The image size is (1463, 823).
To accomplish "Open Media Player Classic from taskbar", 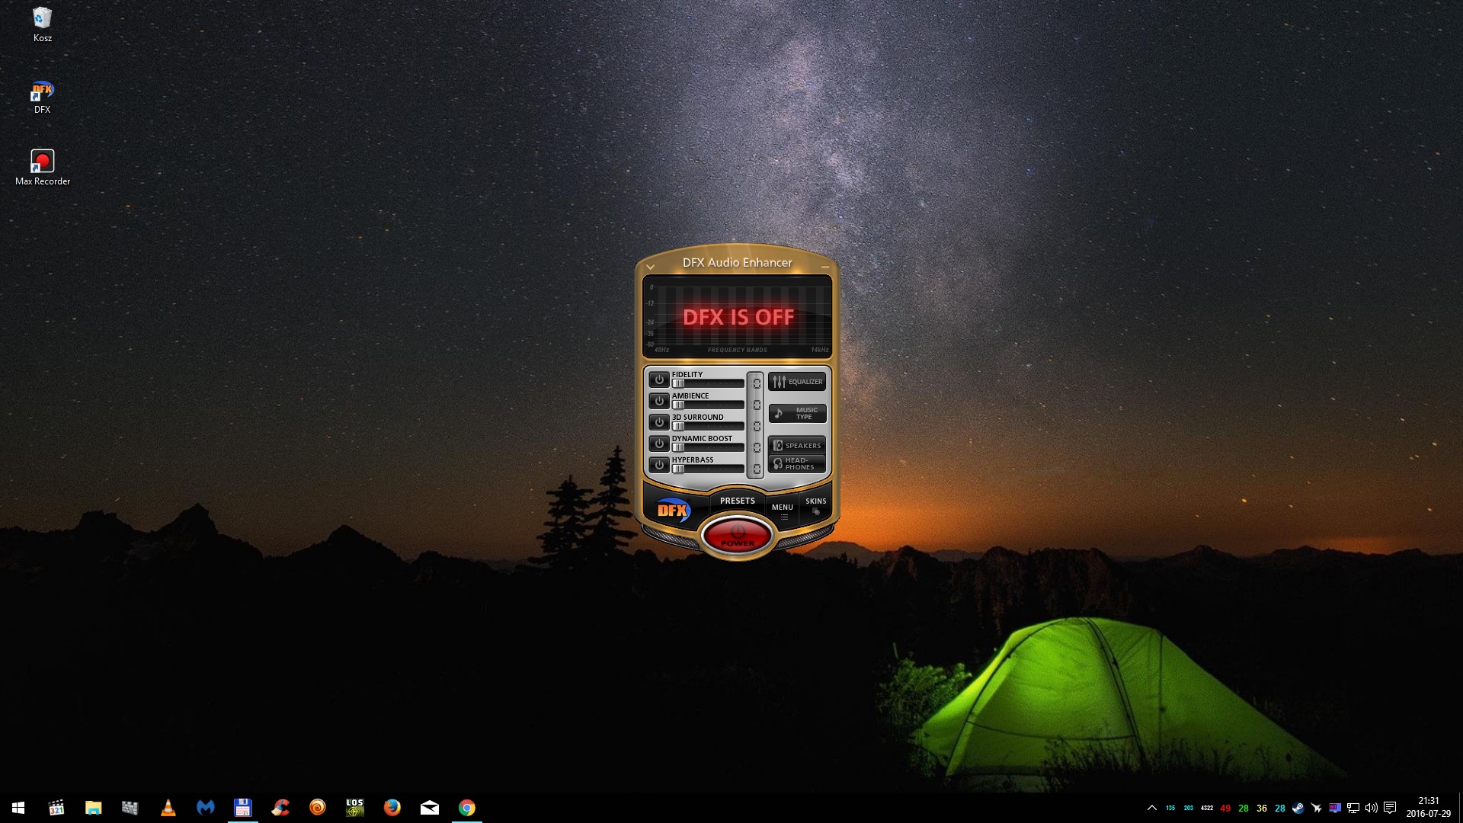I will point(56,808).
